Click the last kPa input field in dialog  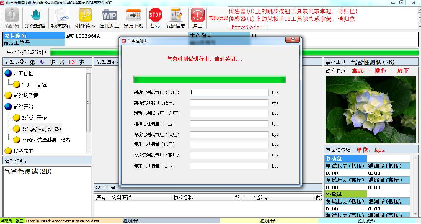point(229,166)
